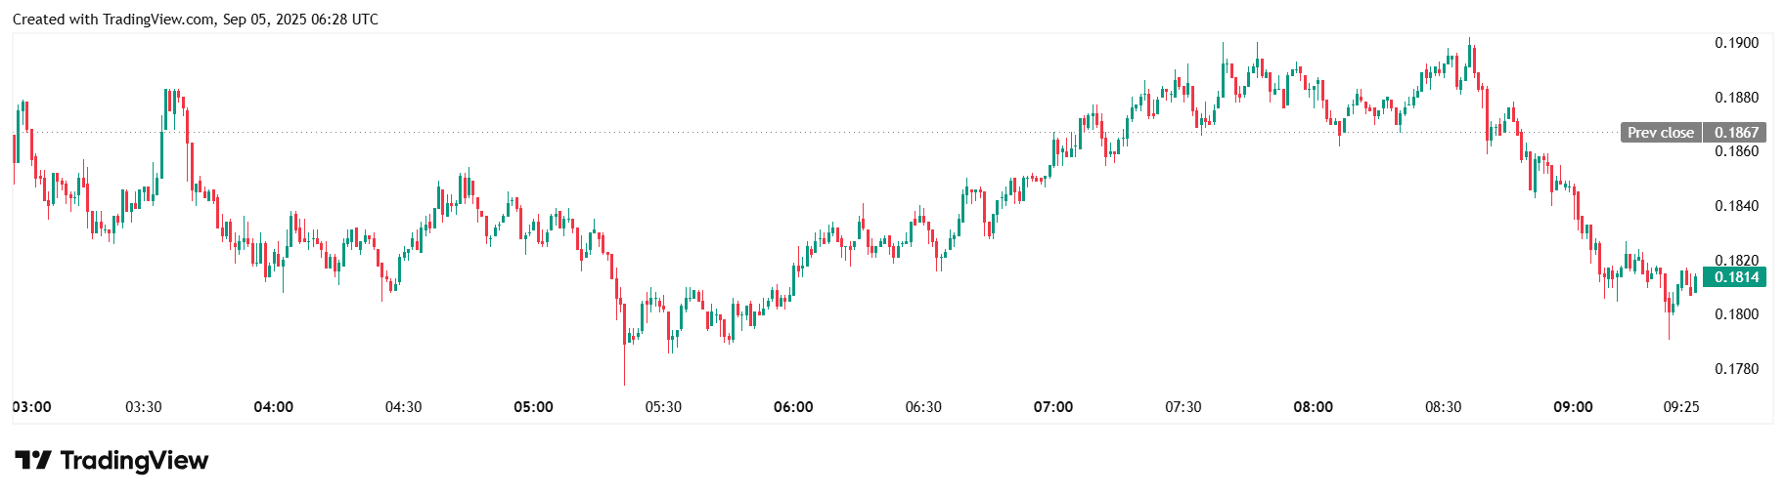Click the 0.1840 price scale label
Image resolution: width=1786 pixels, height=497 pixels.
tap(1736, 206)
